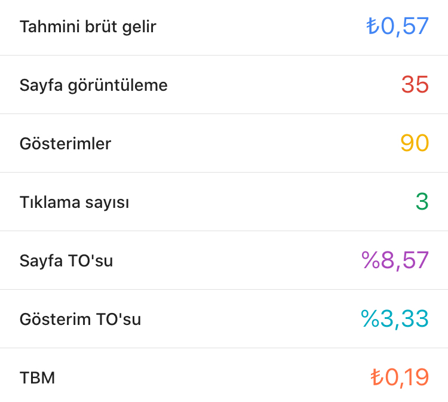Image resolution: width=448 pixels, height=402 pixels.
Task: Click the orange lira symbol in TBM row
Action: pyautogui.click(x=377, y=377)
